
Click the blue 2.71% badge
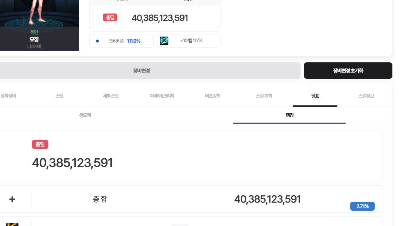(x=362, y=206)
